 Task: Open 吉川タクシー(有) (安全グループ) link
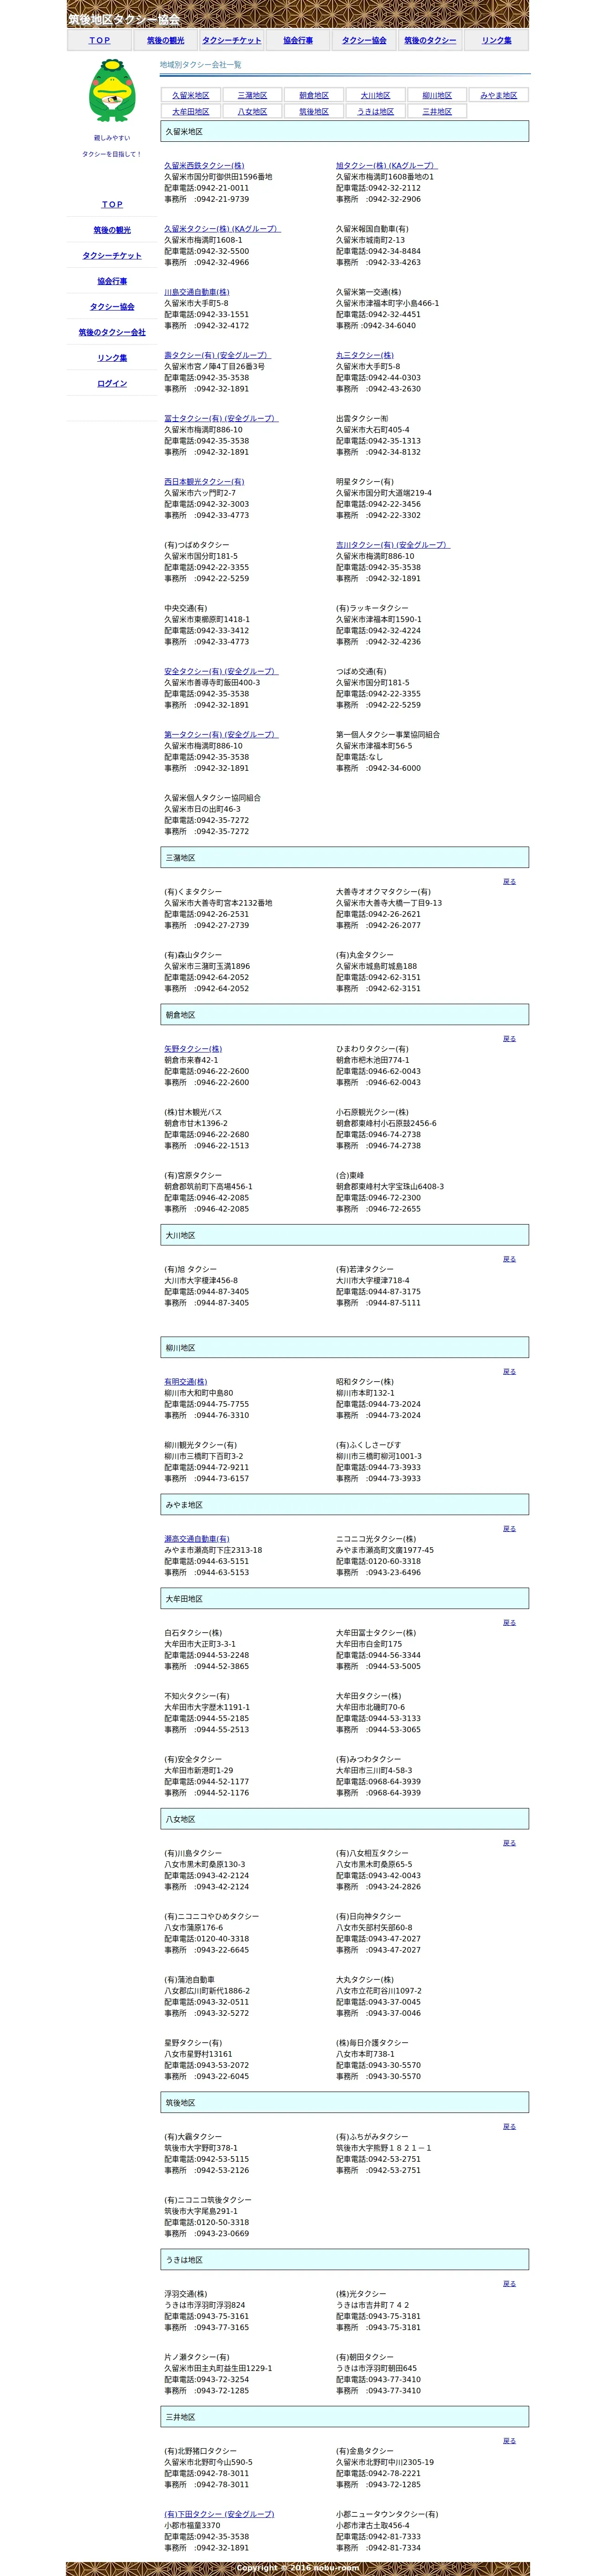point(392,545)
